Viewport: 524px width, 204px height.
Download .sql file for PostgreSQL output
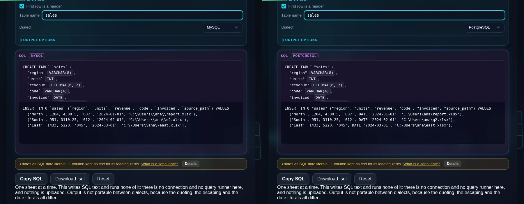pyautogui.click(x=332, y=179)
